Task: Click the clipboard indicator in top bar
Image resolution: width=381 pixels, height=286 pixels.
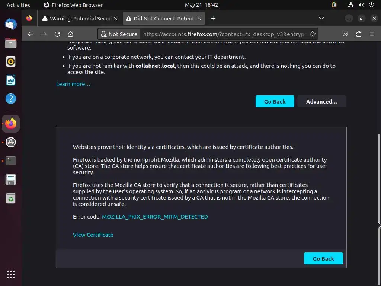Action: point(334,5)
